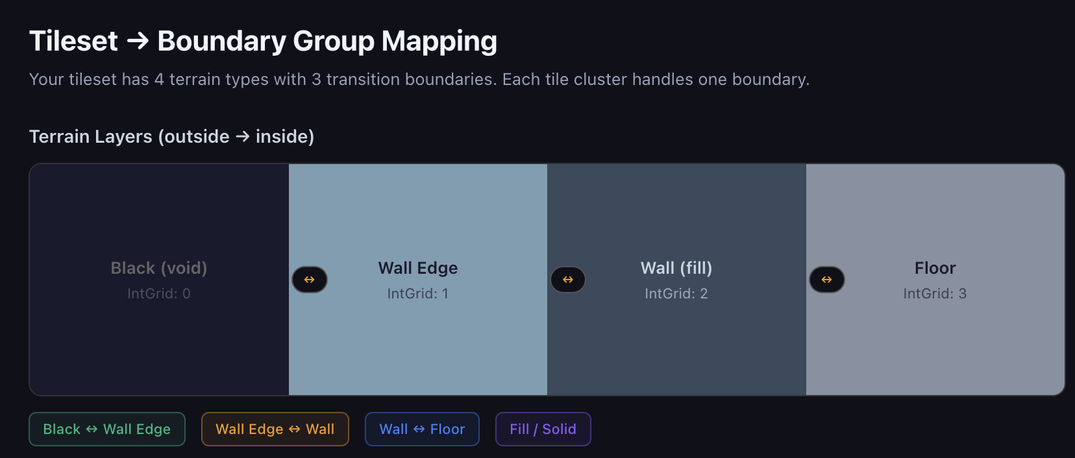Click the Black to Wall Edge transition arrow icon

pos(310,280)
